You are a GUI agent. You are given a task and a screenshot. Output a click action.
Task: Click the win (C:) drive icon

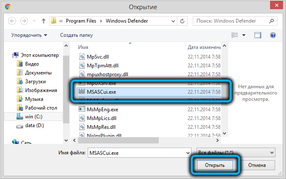(x=19, y=116)
